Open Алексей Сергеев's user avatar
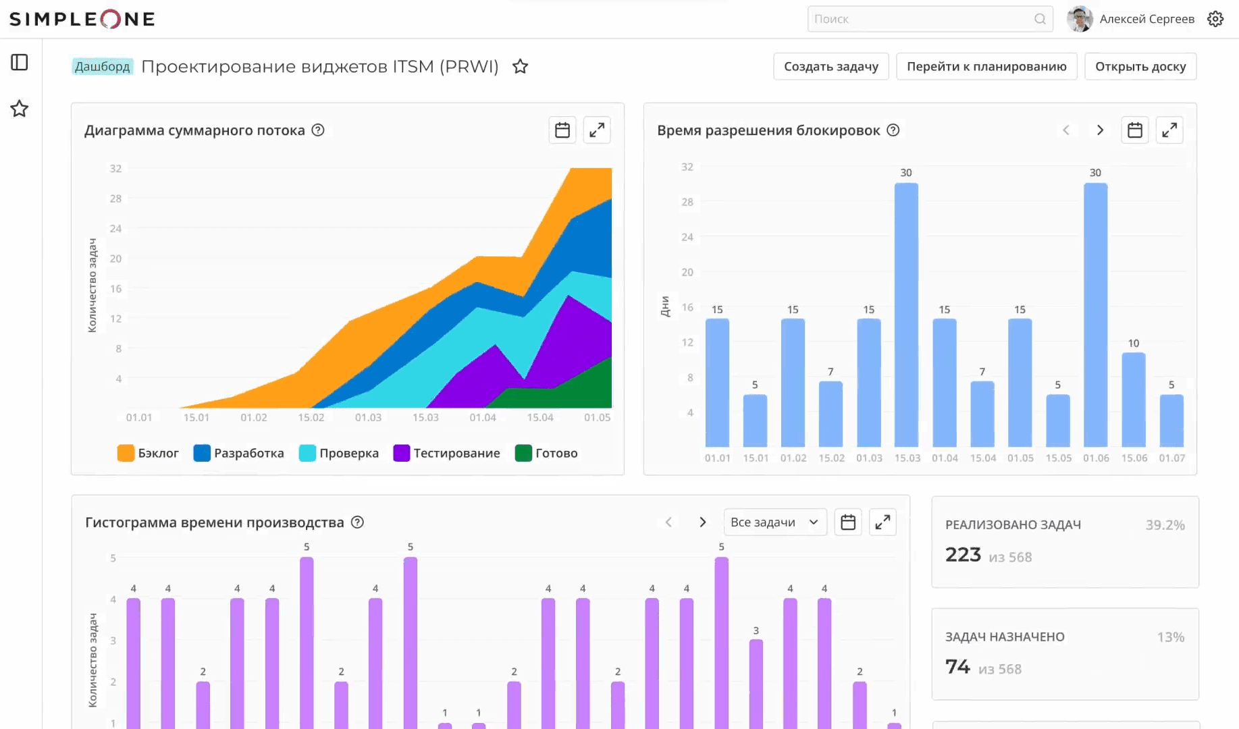Viewport: 1239px width, 729px height. click(x=1080, y=19)
